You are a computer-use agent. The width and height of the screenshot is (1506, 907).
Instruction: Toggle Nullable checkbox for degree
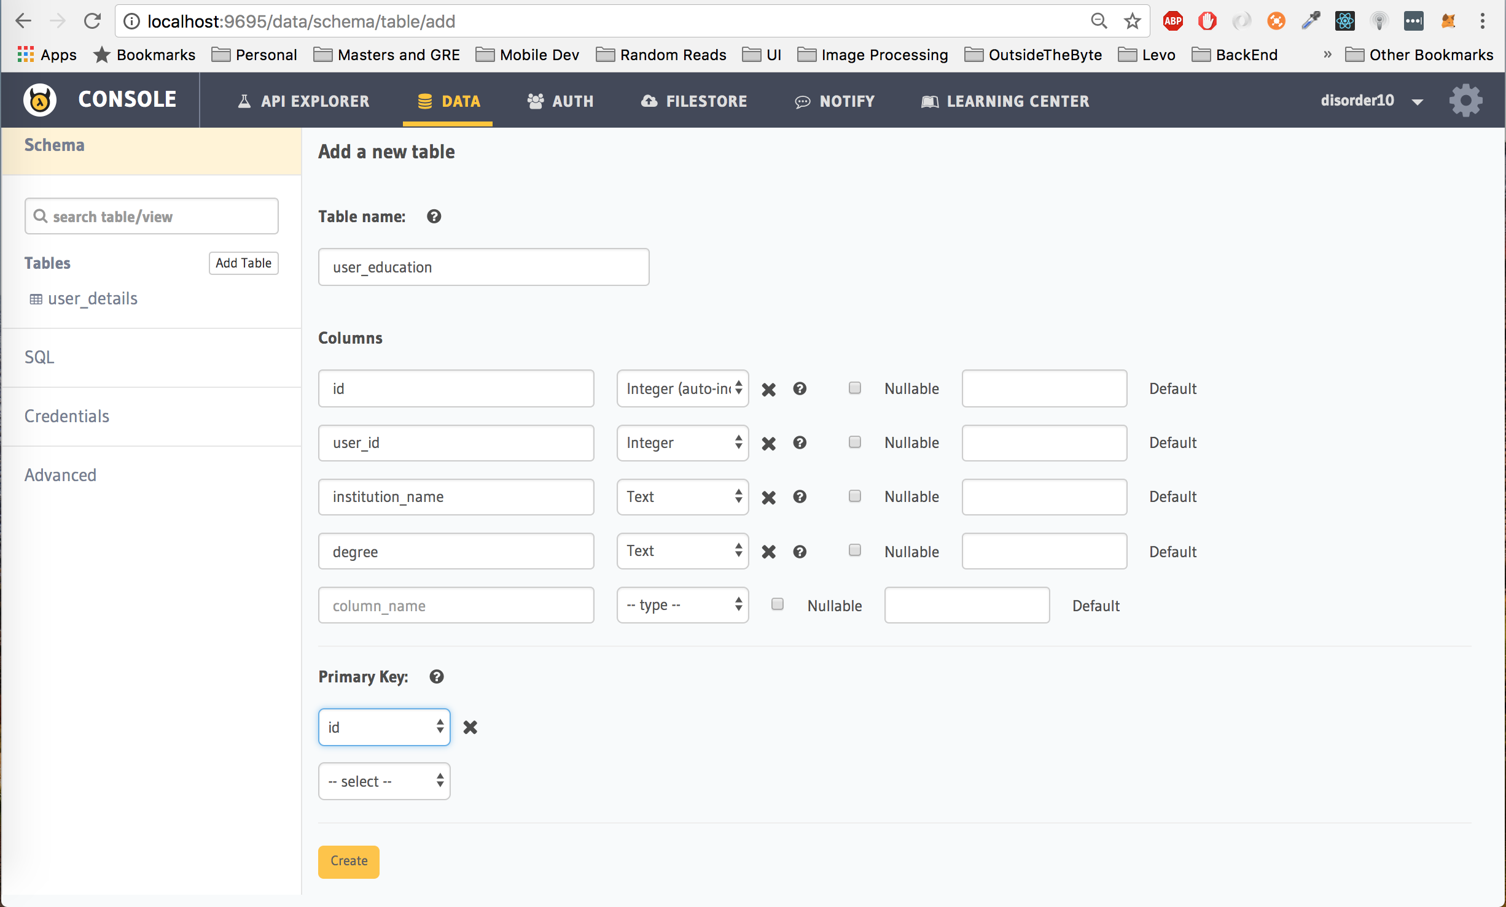(855, 550)
